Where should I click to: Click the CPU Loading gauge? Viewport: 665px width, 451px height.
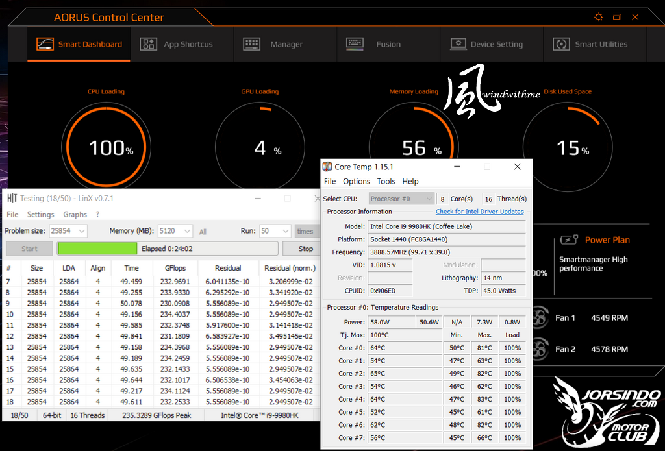[x=106, y=147]
